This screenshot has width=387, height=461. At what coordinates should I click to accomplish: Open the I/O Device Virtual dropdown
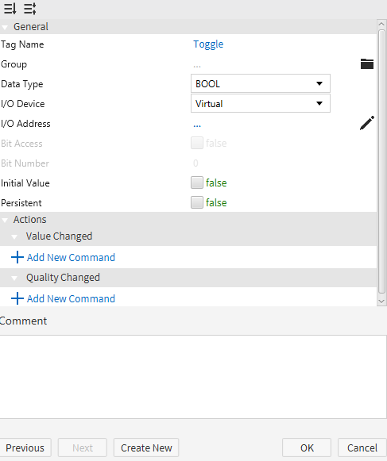coord(261,103)
